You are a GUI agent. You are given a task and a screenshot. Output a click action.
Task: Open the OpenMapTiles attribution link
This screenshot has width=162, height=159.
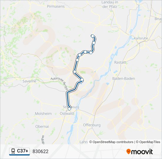[x=148, y=142]
